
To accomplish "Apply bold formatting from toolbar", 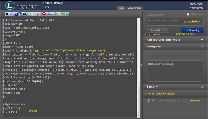I will (x=7, y=14).
